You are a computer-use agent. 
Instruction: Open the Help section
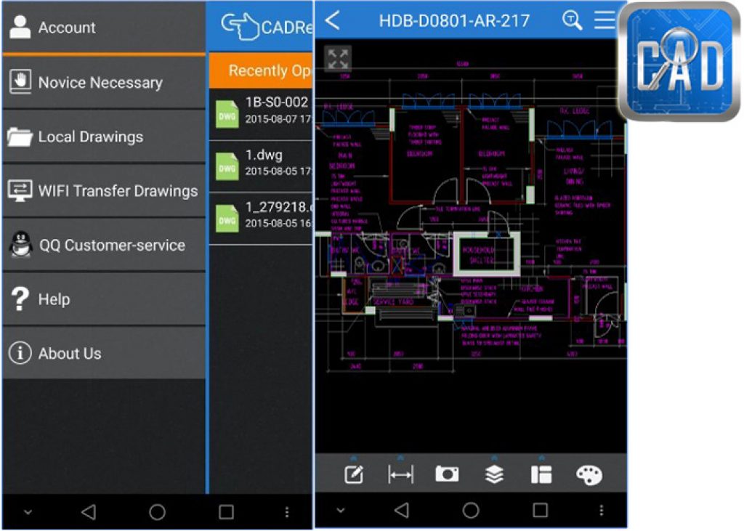pos(54,299)
